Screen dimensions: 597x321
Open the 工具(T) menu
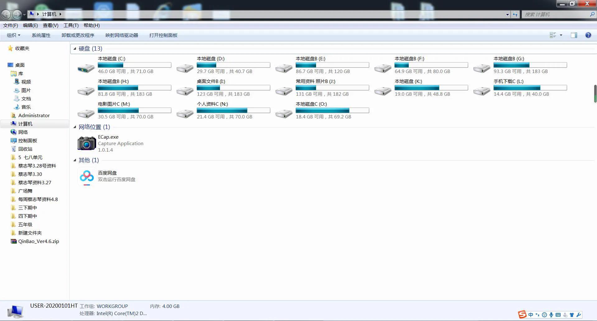click(71, 25)
